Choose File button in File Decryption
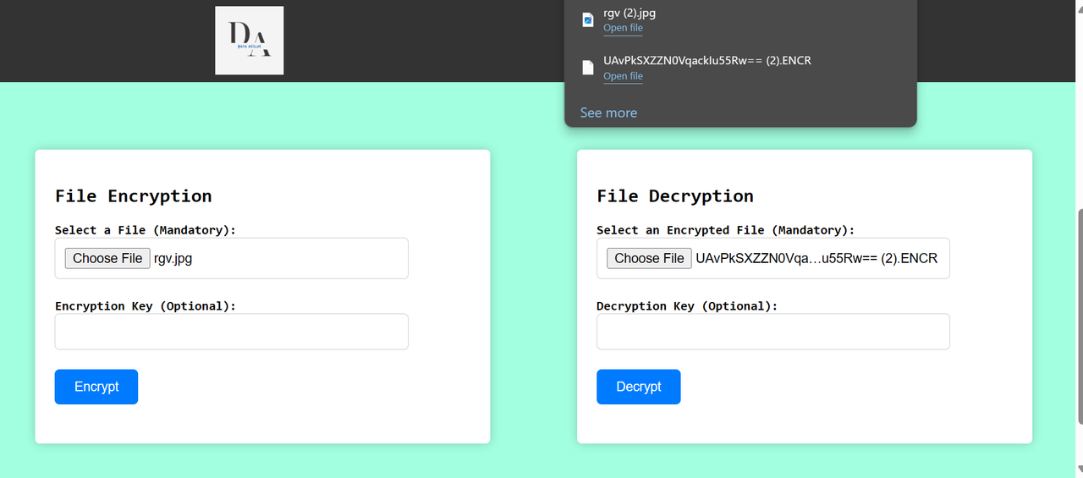This screenshot has width=1083, height=478. pyautogui.click(x=649, y=258)
